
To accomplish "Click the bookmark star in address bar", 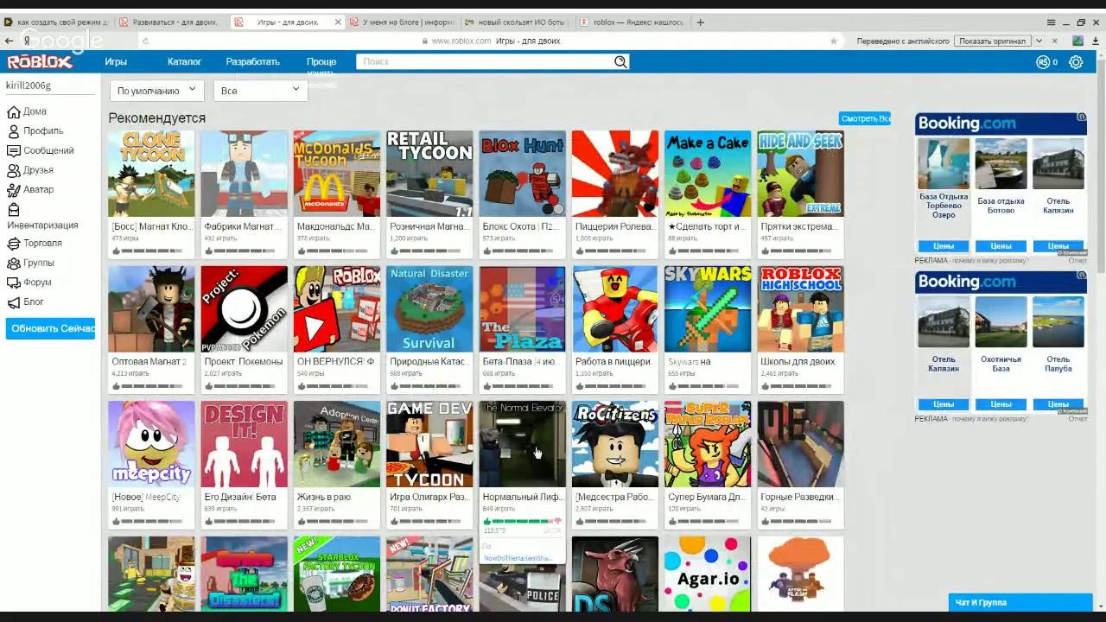I will pyautogui.click(x=834, y=41).
